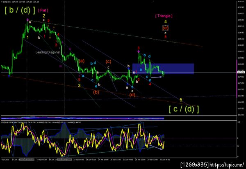Click the RSI indicator header text in the lower pane
The width and height of the screenshot is (246, 169).
tap(41, 122)
